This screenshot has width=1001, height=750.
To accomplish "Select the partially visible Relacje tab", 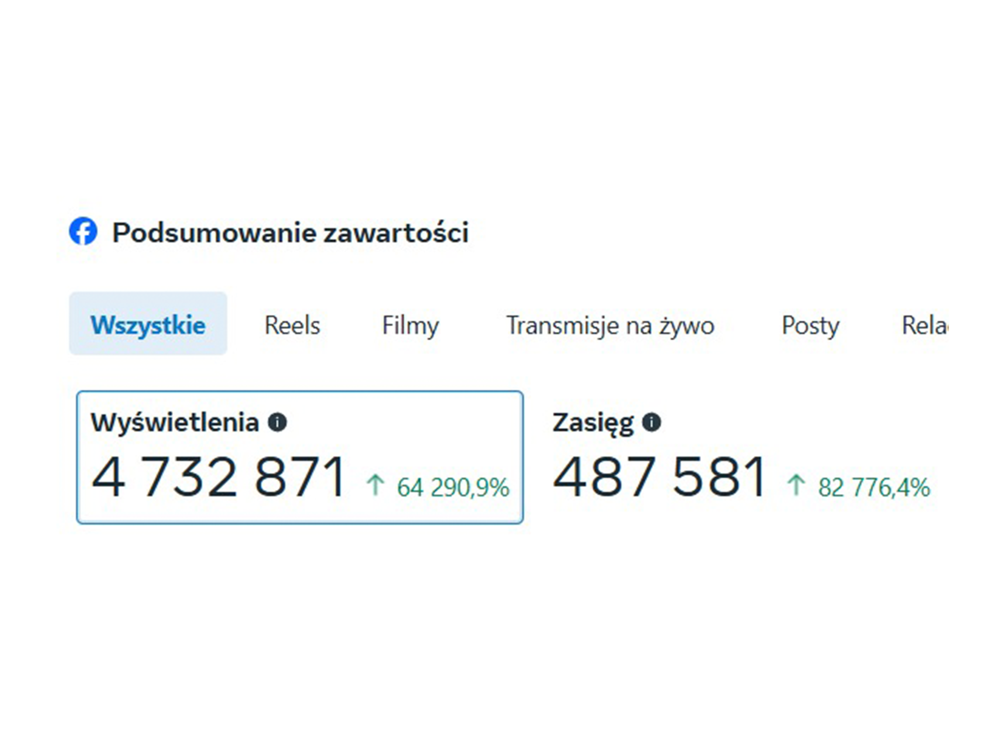I will pyautogui.click(x=924, y=325).
